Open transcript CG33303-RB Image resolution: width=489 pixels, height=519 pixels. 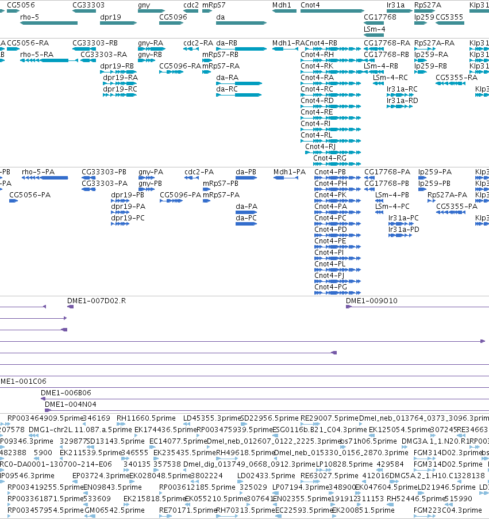coord(95,43)
